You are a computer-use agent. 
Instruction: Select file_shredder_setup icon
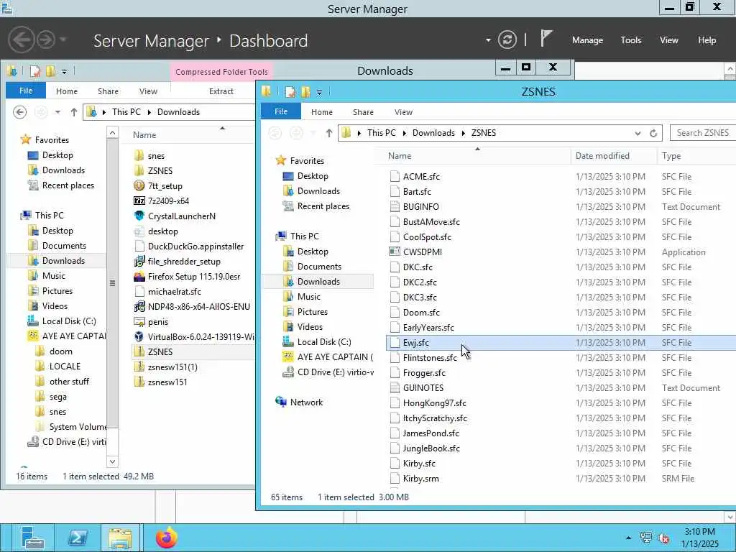point(139,261)
